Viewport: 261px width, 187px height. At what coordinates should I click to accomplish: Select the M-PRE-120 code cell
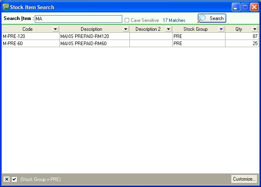31,36
